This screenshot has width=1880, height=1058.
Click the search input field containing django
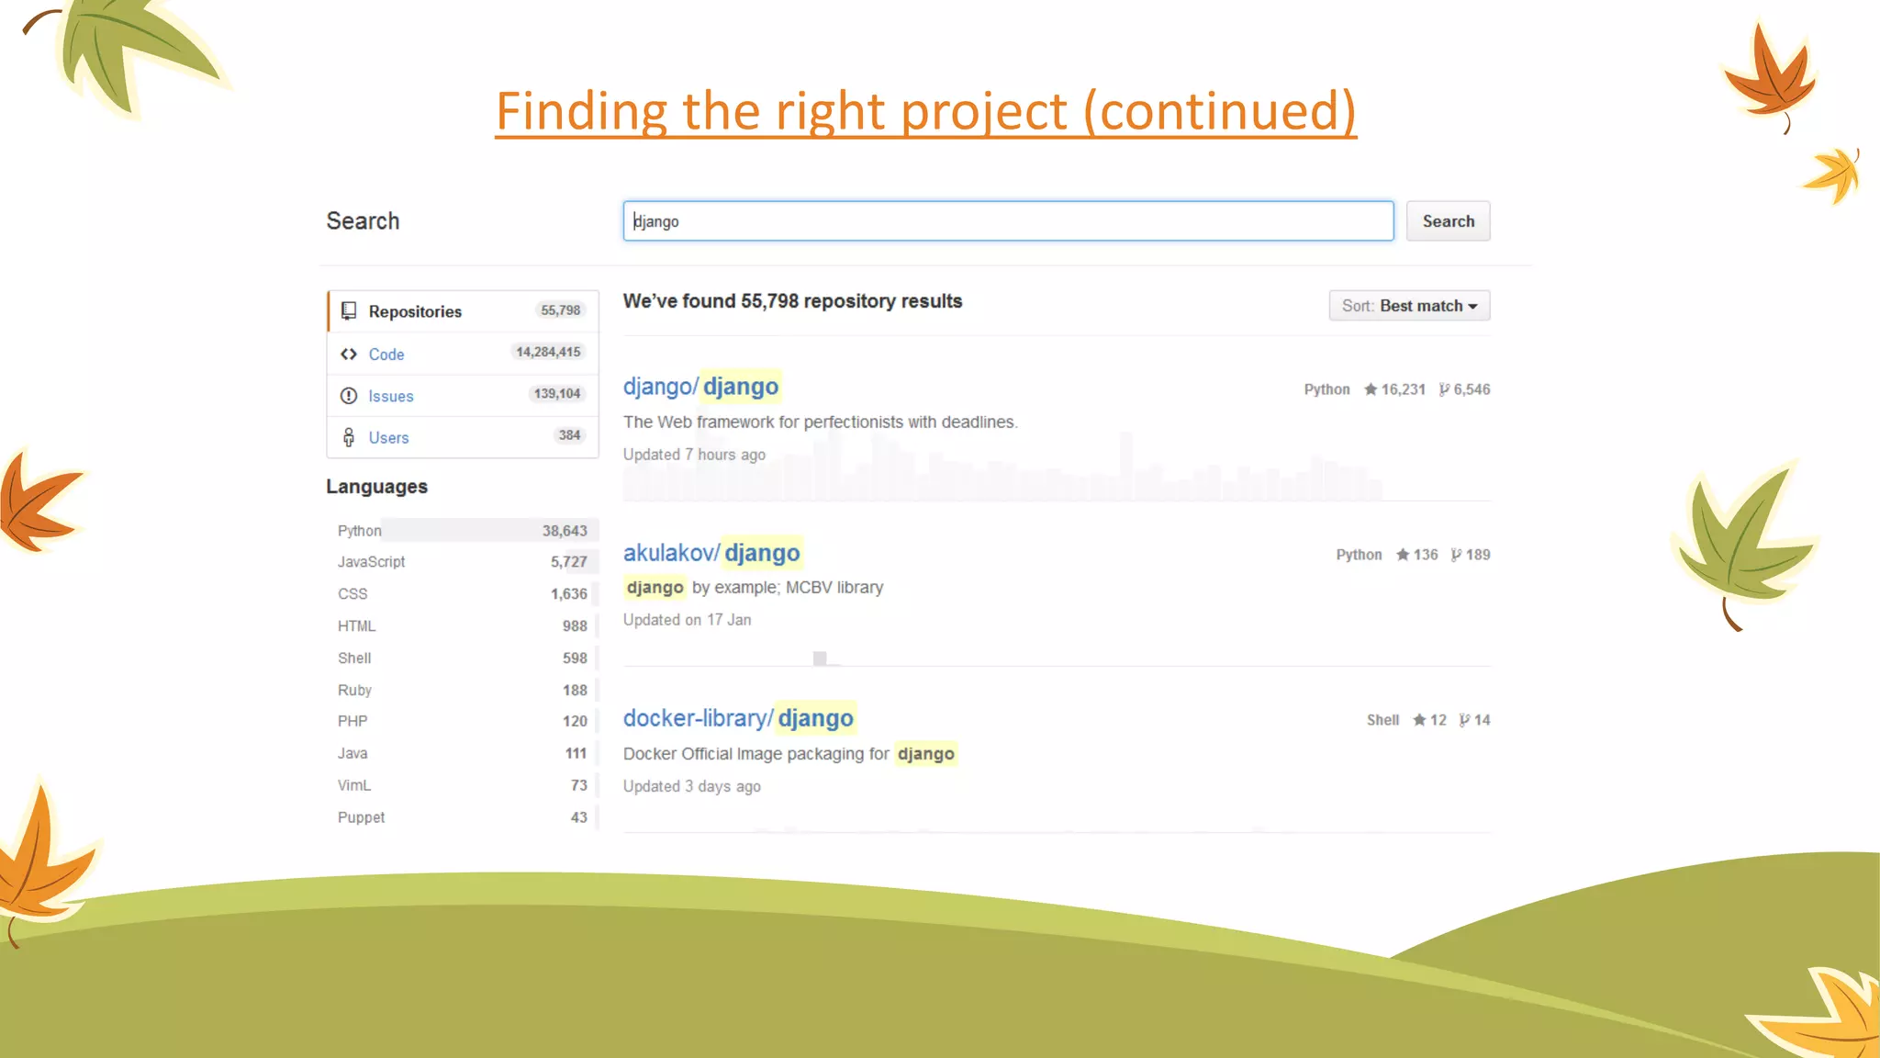(x=1007, y=221)
